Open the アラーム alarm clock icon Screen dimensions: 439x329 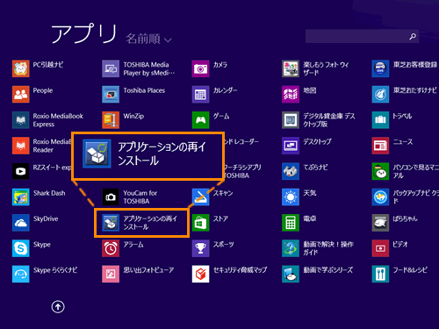click(x=111, y=248)
